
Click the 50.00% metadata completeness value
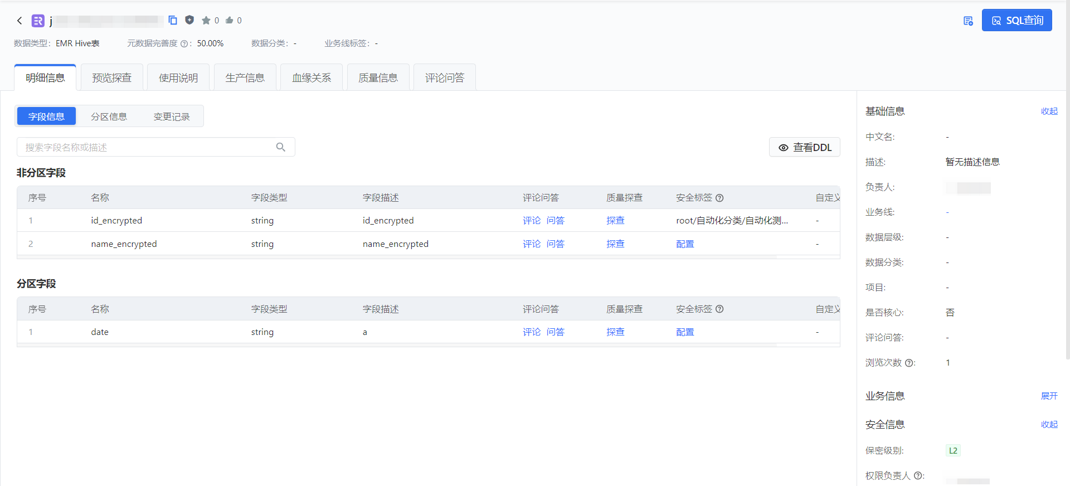(x=210, y=43)
